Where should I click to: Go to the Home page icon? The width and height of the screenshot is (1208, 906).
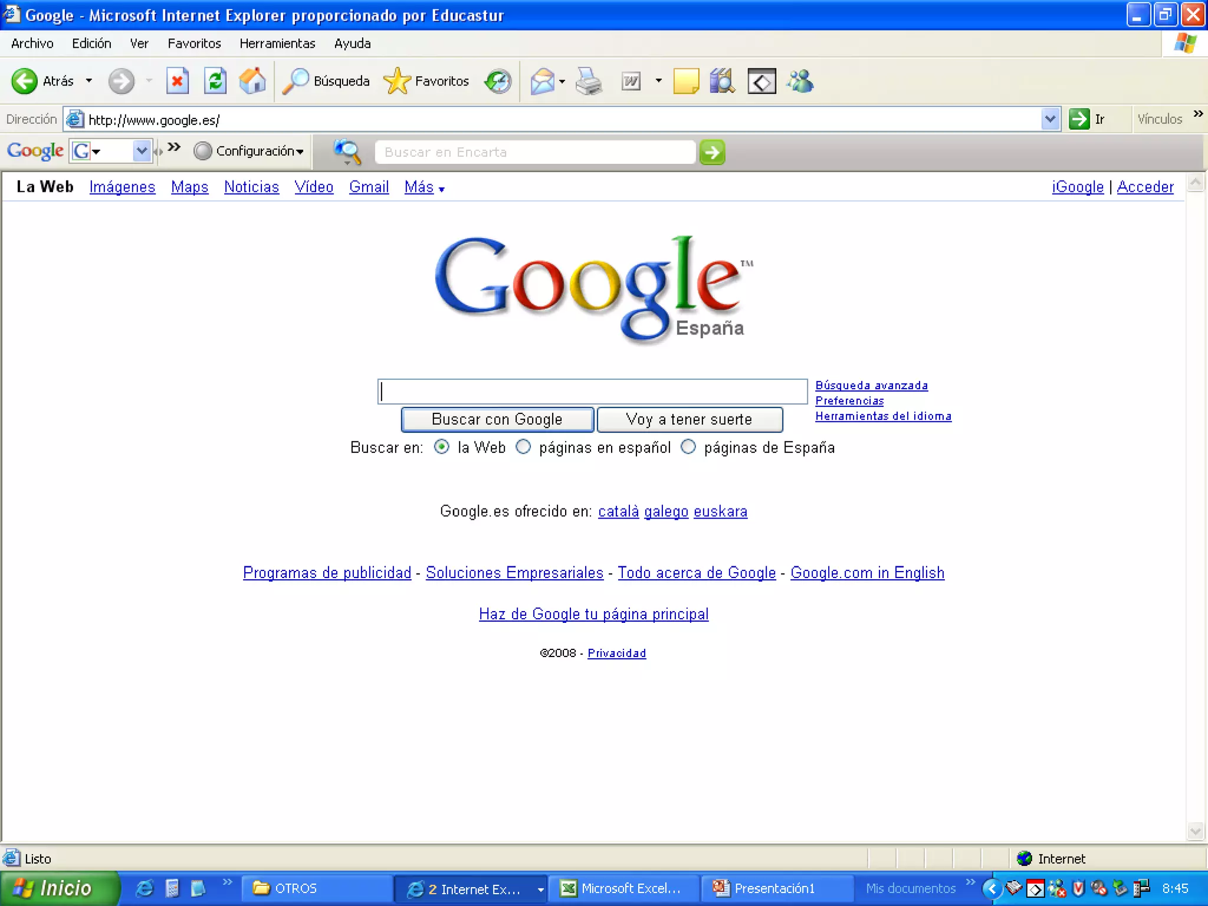pyautogui.click(x=252, y=81)
